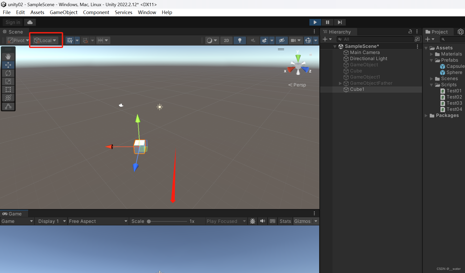Toggle grid visibility in Scene
The width and height of the screenshot is (465, 273).
coord(70,40)
